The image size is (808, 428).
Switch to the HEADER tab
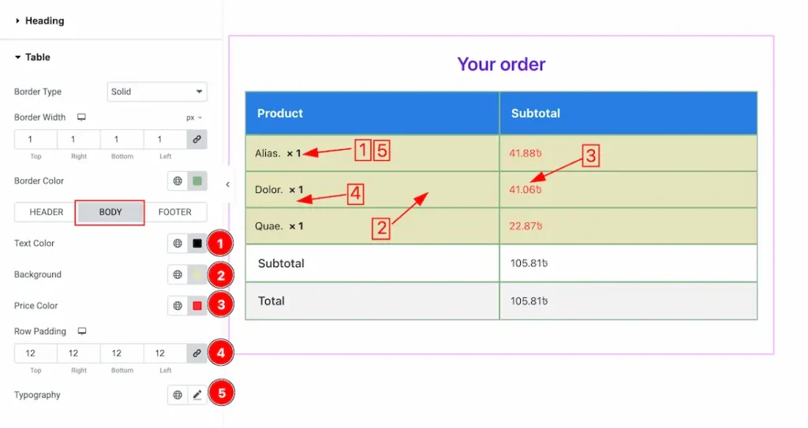47,212
